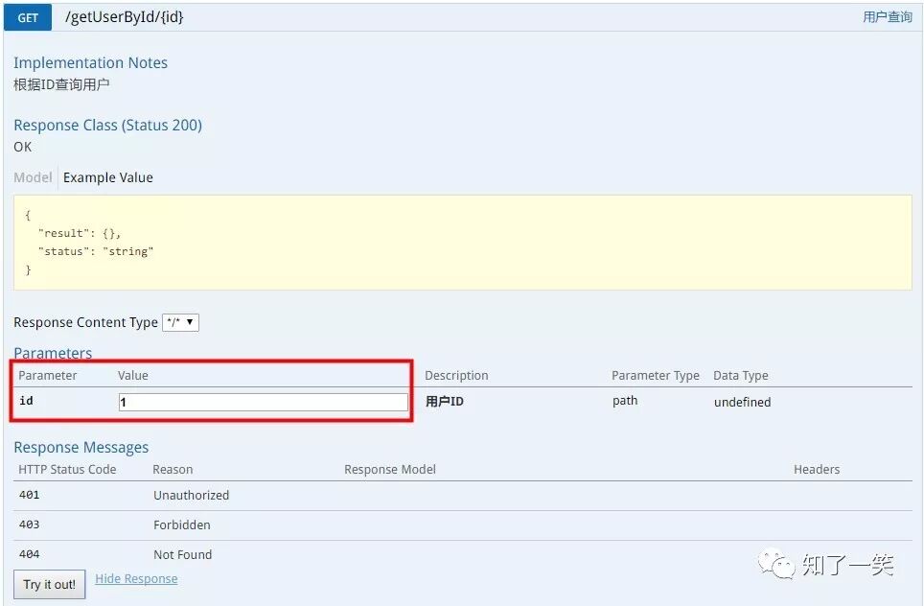Image resolution: width=924 pixels, height=606 pixels.
Task: Click the HTTP Status Code column header
Action: click(67, 469)
